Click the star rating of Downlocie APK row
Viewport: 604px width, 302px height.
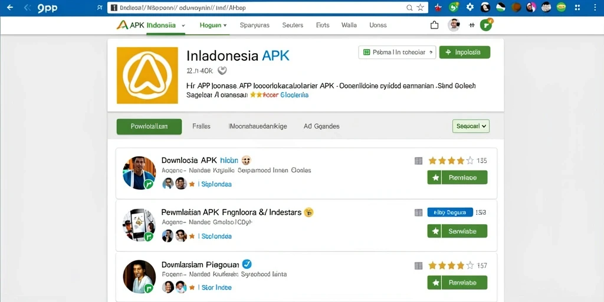tap(451, 160)
